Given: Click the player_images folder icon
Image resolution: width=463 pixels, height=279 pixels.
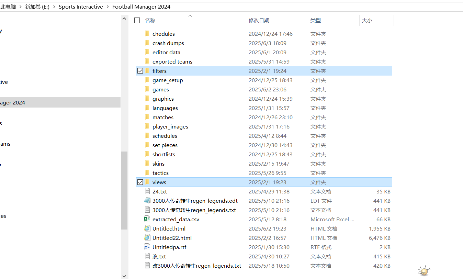Looking at the screenshot, I should (x=147, y=126).
